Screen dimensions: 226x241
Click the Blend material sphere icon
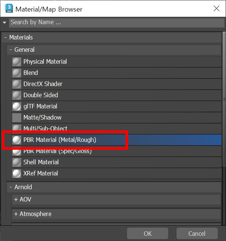(x=17, y=73)
